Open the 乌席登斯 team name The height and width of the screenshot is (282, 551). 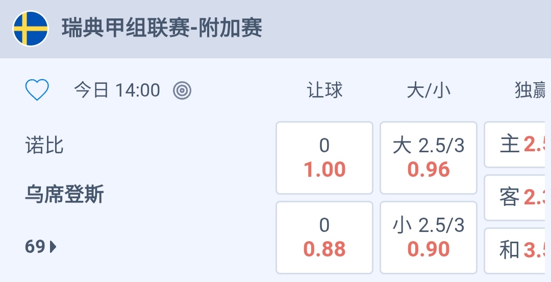[x=65, y=195]
